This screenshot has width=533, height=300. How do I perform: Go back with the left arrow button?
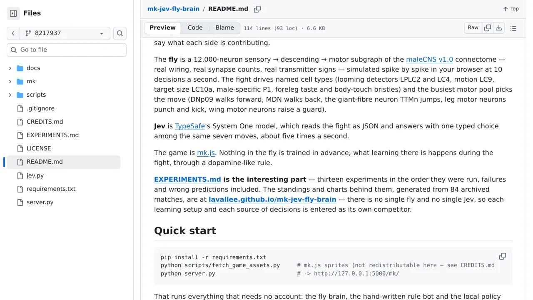(x=13, y=33)
